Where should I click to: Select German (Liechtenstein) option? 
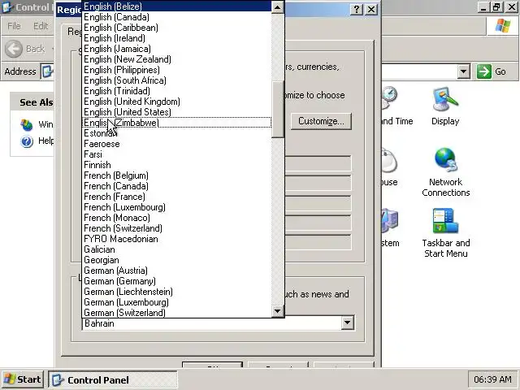tap(176, 292)
